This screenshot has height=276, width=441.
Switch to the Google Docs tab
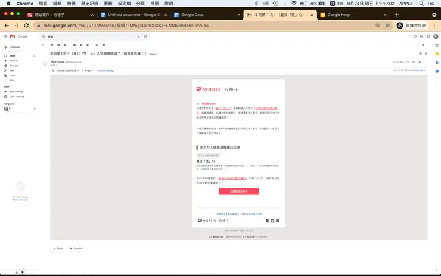(x=207, y=15)
